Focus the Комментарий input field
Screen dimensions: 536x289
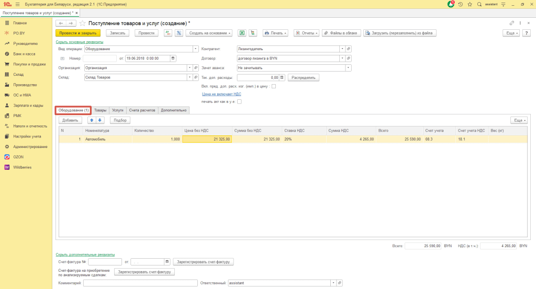140,283
